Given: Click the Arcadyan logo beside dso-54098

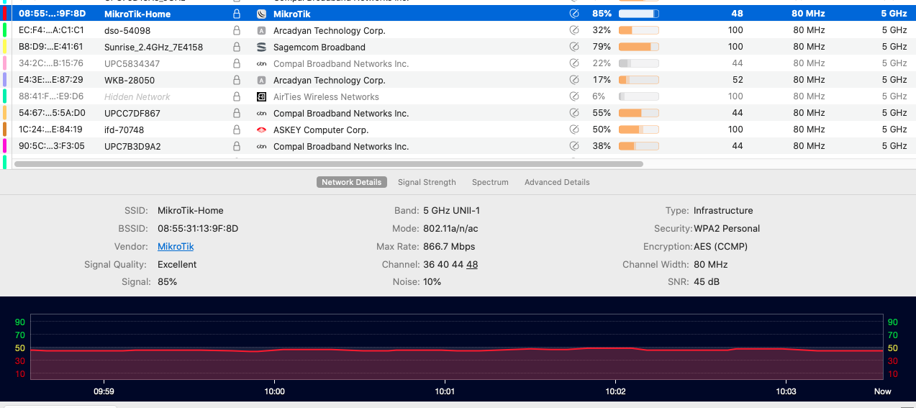Looking at the screenshot, I should pos(261,30).
